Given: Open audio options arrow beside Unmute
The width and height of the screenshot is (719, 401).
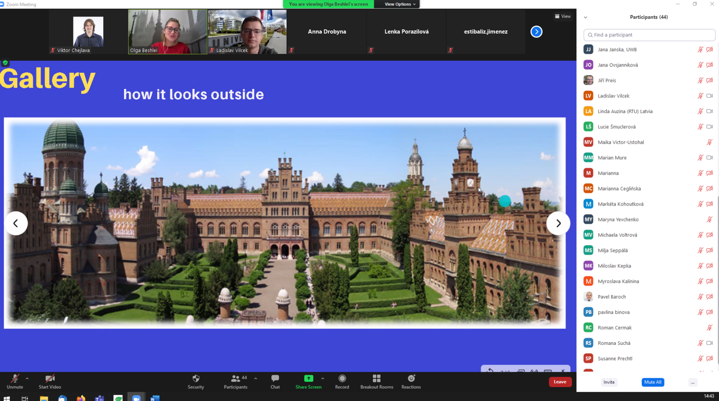Looking at the screenshot, I should coord(27,379).
